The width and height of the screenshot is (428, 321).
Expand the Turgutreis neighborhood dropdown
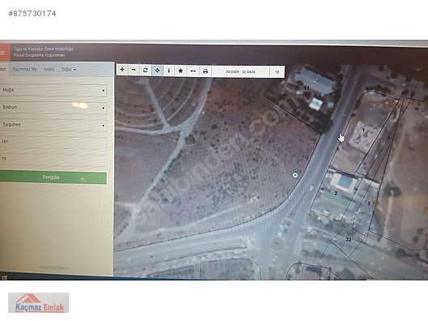(x=53, y=125)
